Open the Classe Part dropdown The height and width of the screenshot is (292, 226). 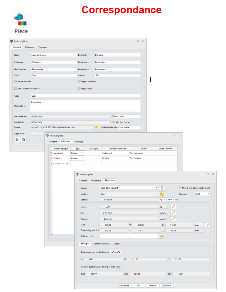[118, 75]
